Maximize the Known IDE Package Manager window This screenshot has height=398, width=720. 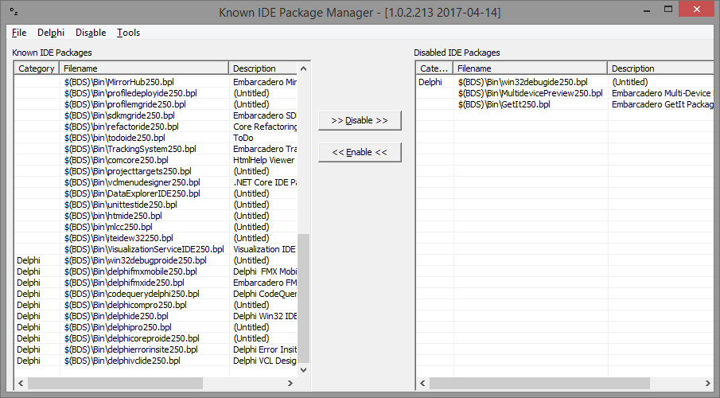pyautogui.click(x=668, y=10)
